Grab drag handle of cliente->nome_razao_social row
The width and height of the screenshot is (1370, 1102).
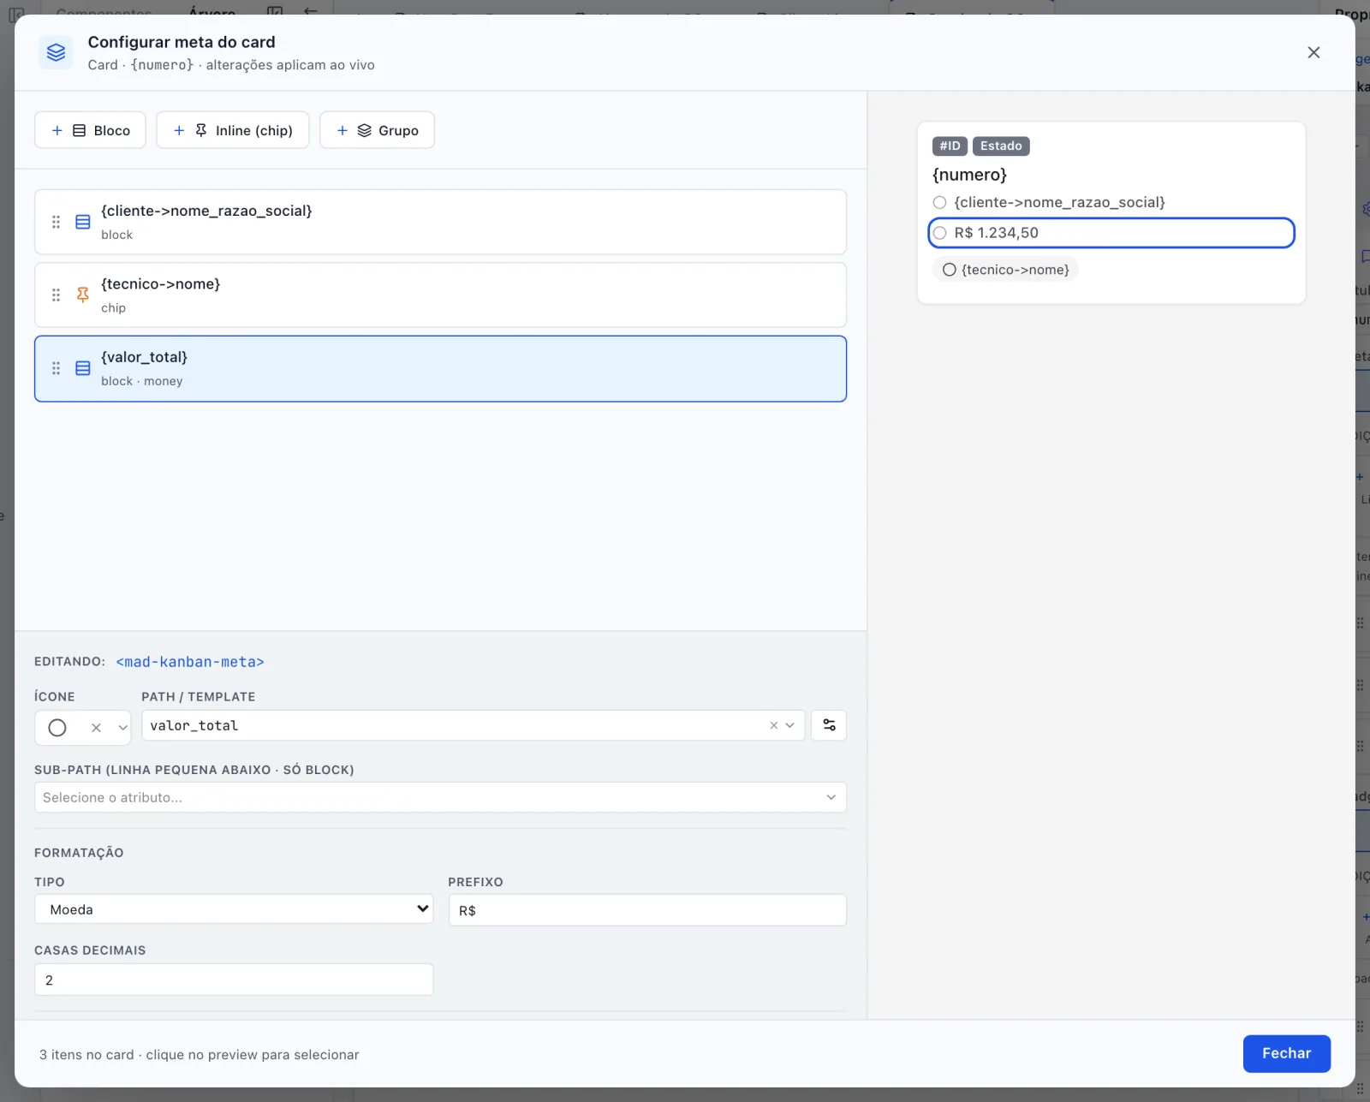[56, 222]
